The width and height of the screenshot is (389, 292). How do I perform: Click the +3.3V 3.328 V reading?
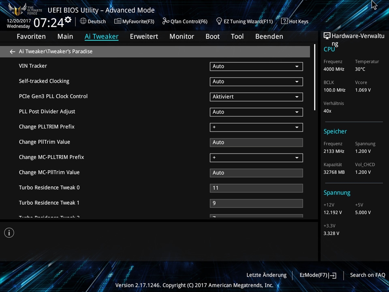click(331, 234)
